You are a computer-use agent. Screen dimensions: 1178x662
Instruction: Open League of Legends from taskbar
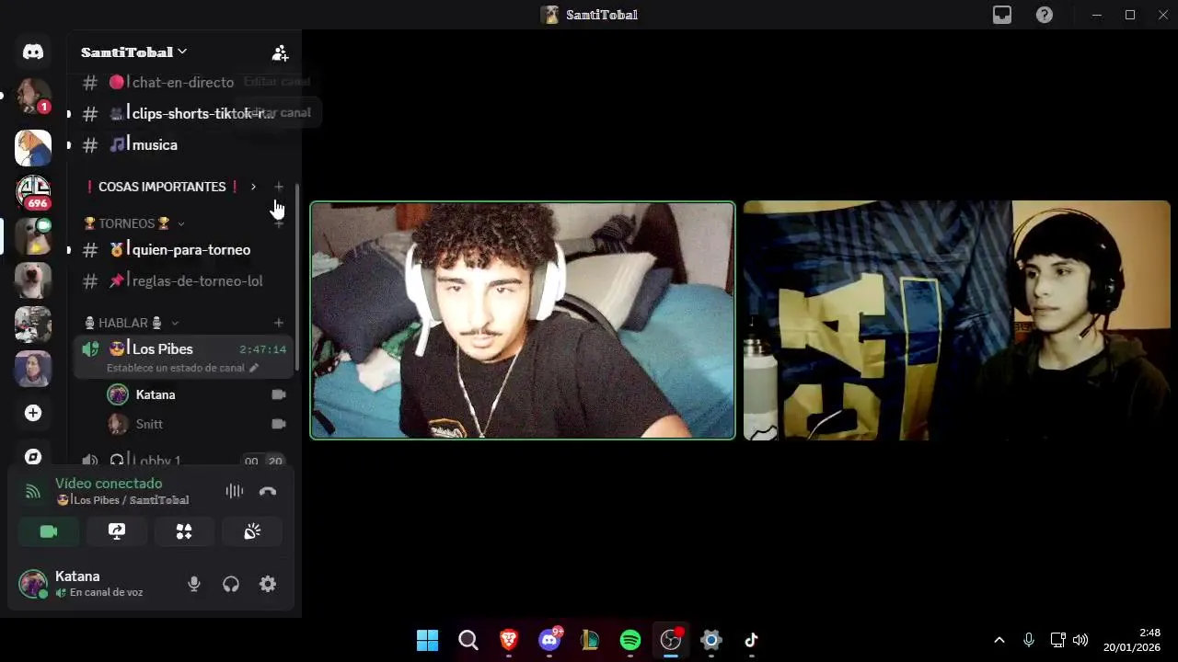(590, 640)
